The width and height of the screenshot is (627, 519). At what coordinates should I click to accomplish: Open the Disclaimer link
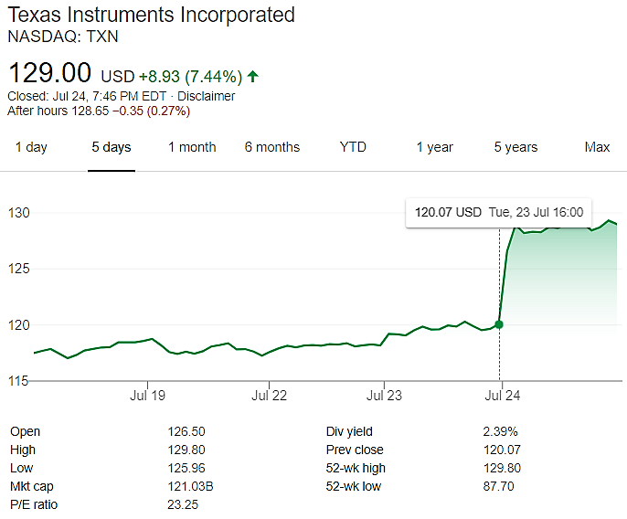pos(206,96)
